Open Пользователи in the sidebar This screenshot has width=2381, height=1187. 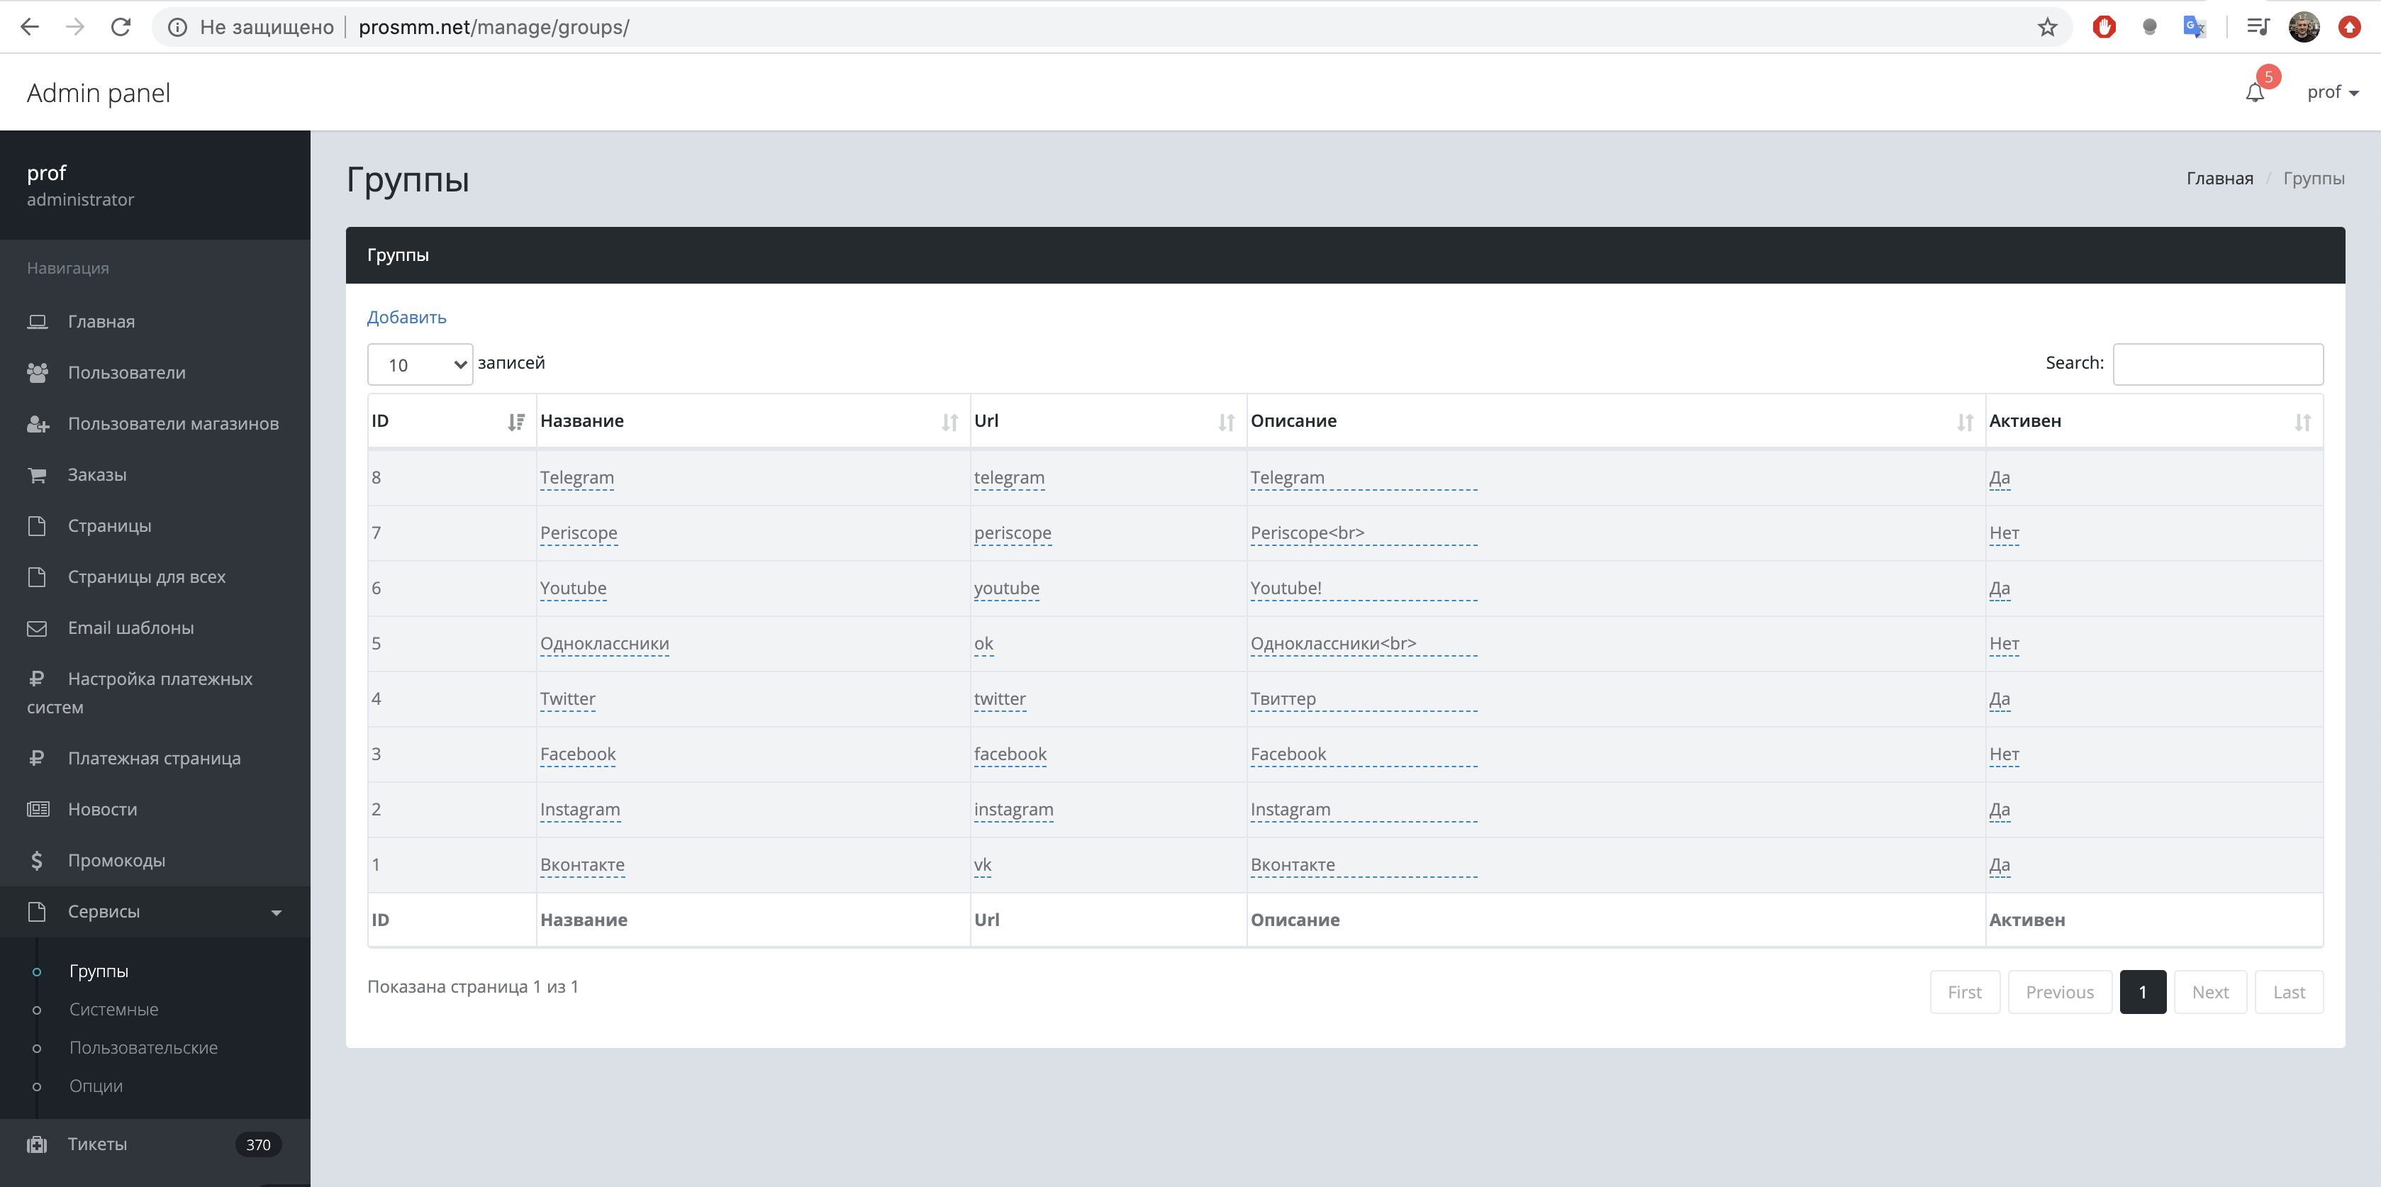[x=127, y=372]
